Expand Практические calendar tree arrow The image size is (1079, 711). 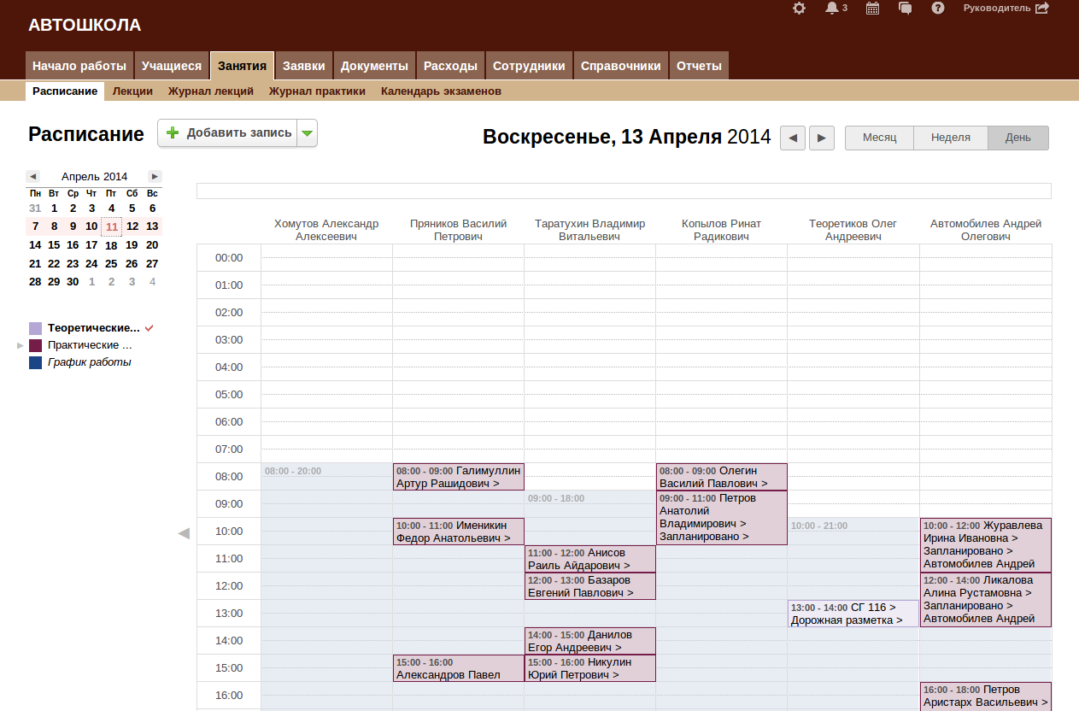point(21,345)
